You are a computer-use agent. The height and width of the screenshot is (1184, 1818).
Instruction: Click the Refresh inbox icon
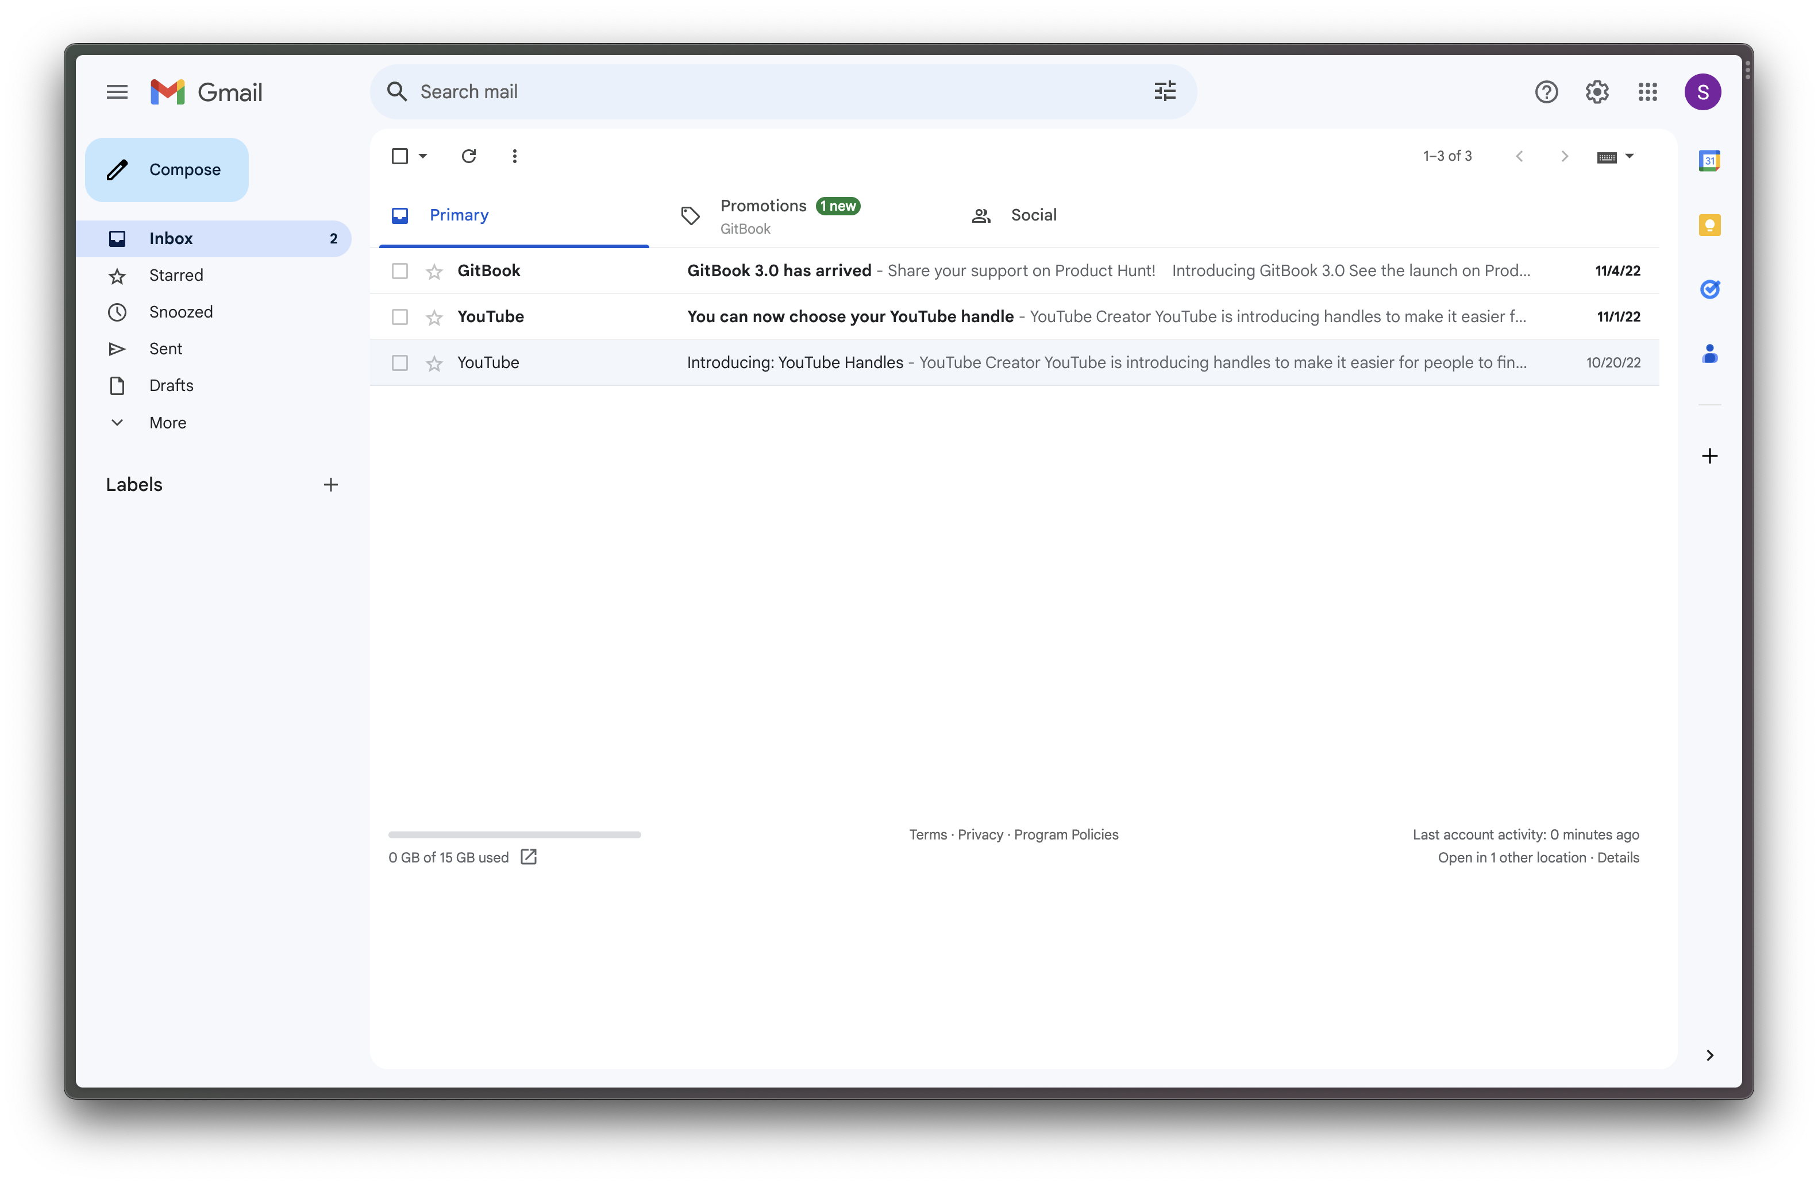468,157
